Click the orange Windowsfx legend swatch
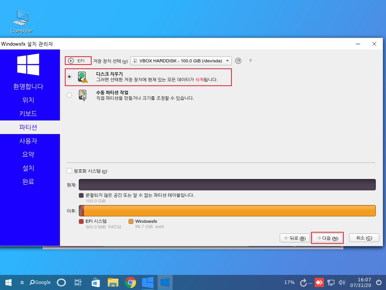386x290 pixels. coord(131,221)
